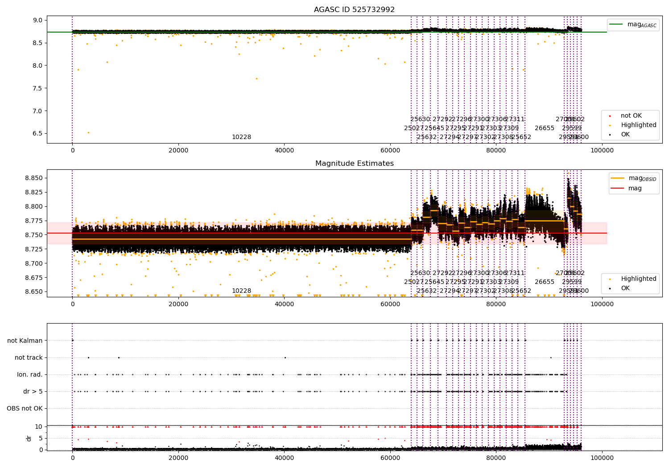Click the 'not OK' legend entry in top plot
The image size is (669, 468).
coord(631,116)
